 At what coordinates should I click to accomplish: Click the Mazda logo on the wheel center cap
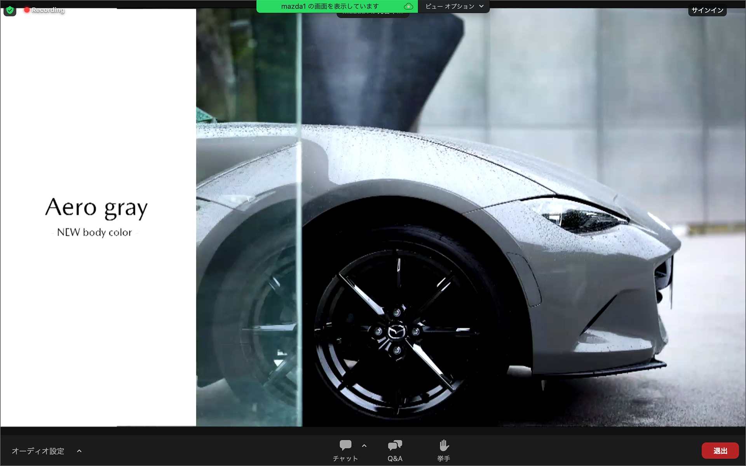(396, 332)
